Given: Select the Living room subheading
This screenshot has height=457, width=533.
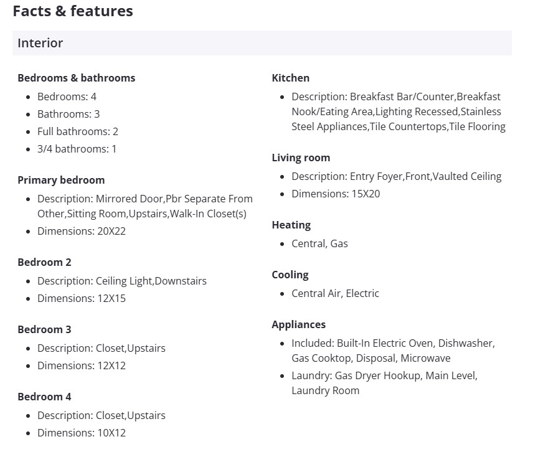Looking at the screenshot, I should (301, 158).
